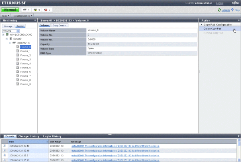Click the device count status icon
Image resolution: width=241 pixels, height=162 pixels.
(25, 10)
